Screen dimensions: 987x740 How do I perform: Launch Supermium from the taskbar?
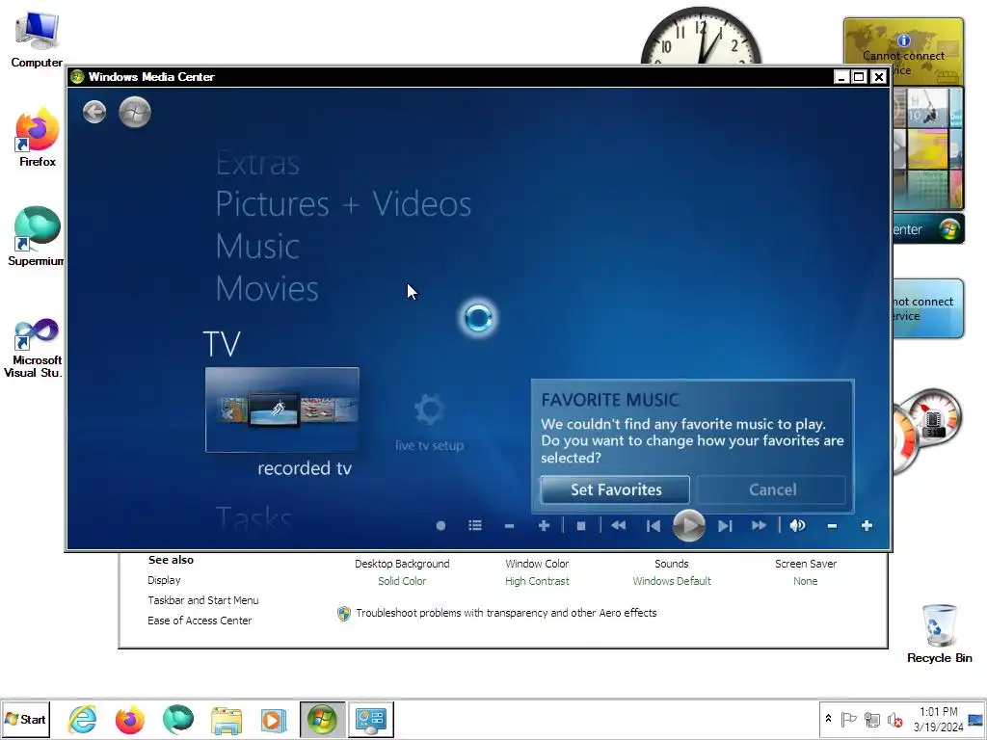(x=178, y=719)
